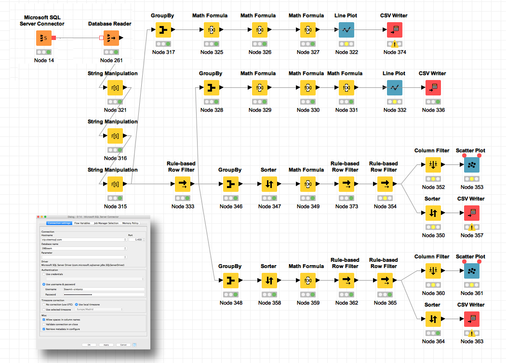The image size is (506, 363).
Task: Select Use credentials radio button
Action: [x=44, y=274]
